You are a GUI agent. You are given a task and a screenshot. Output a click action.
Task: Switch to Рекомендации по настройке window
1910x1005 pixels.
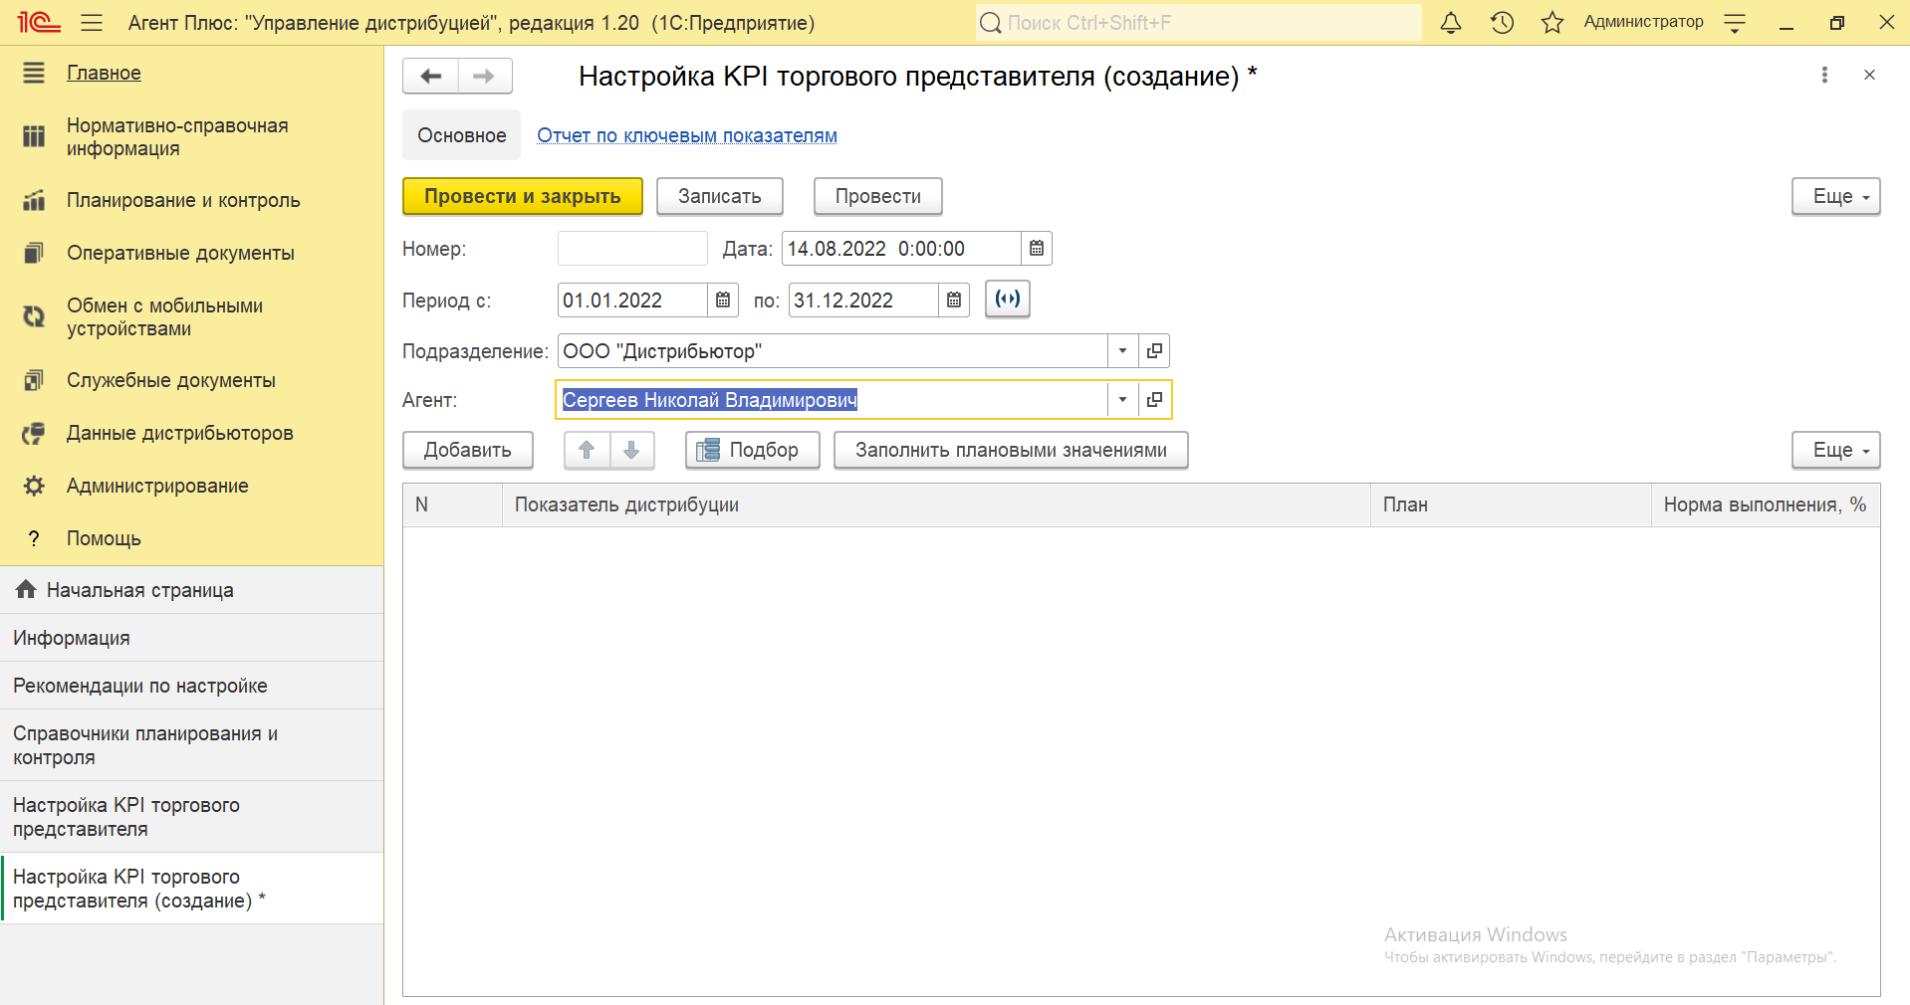point(191,686)
